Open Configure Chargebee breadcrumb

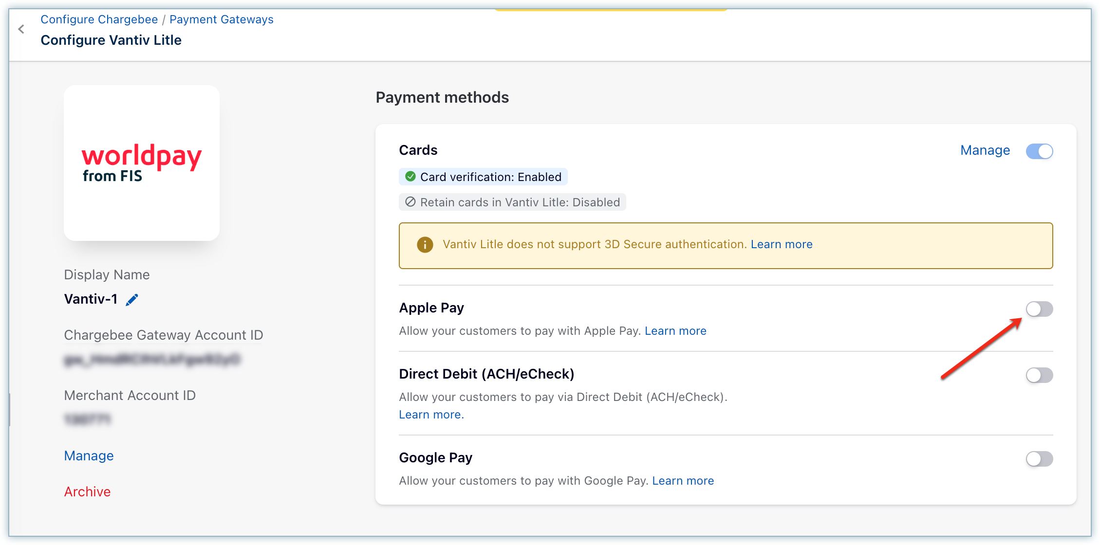click(x=99, y=19)
